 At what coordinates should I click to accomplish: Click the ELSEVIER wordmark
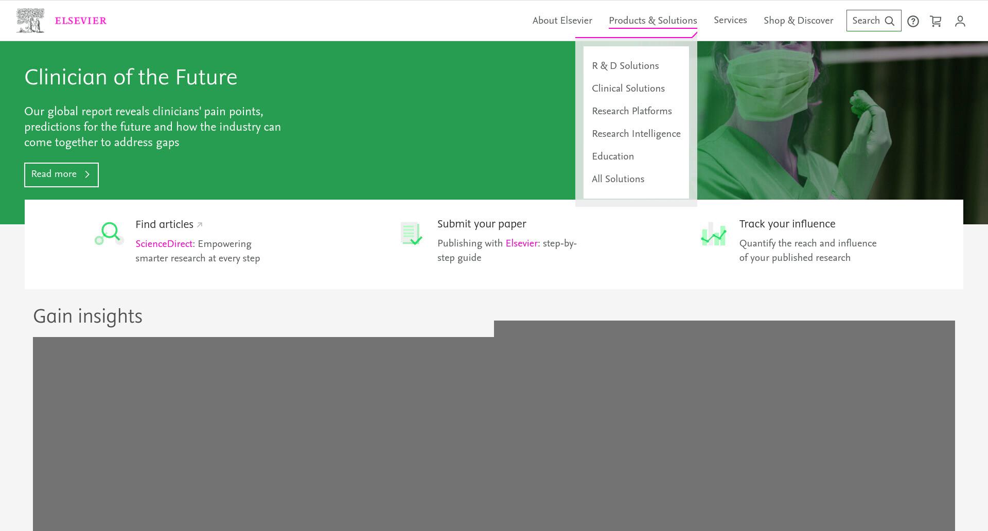[81, 21]
